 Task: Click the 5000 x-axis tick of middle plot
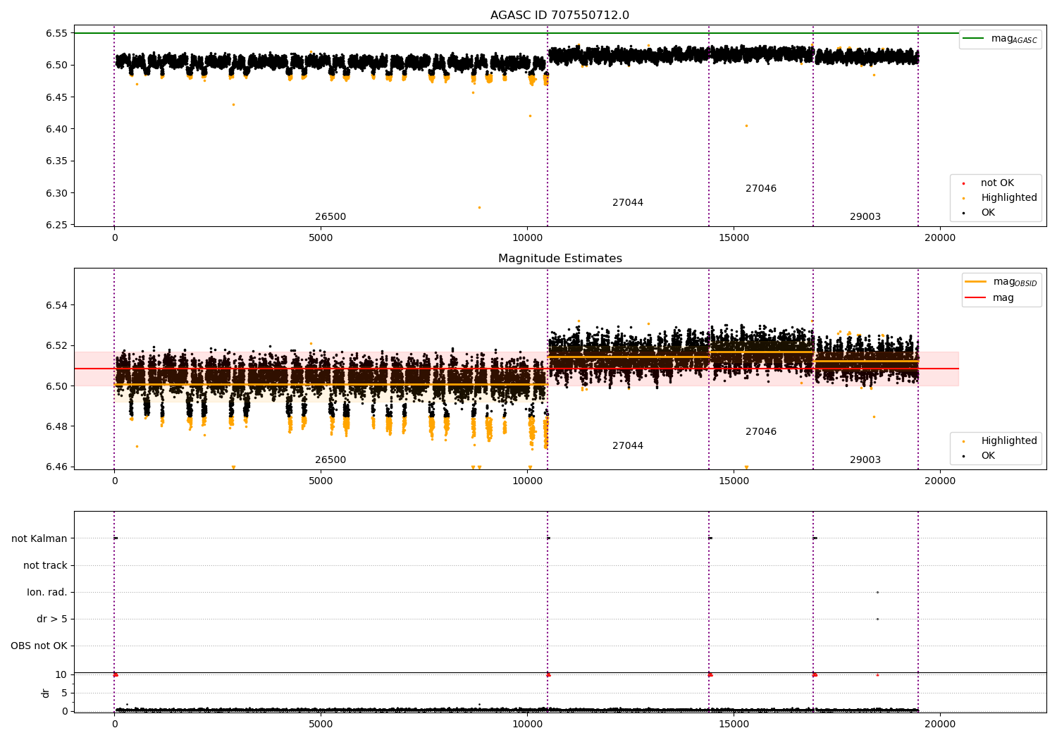pos(321,481)
